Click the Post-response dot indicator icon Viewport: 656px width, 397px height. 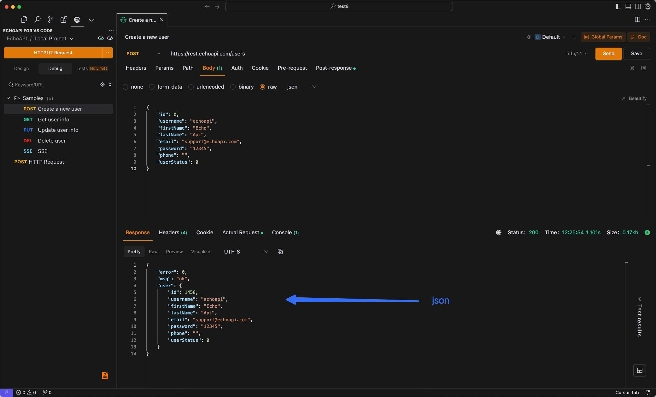354,69
